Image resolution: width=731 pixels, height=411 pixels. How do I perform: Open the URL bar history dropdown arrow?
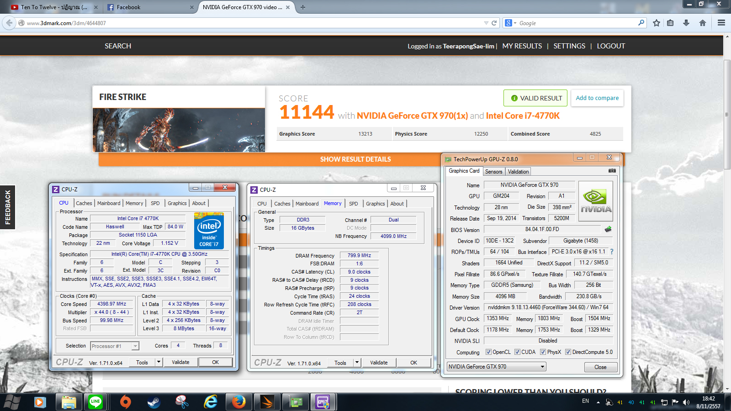point(486,23)
